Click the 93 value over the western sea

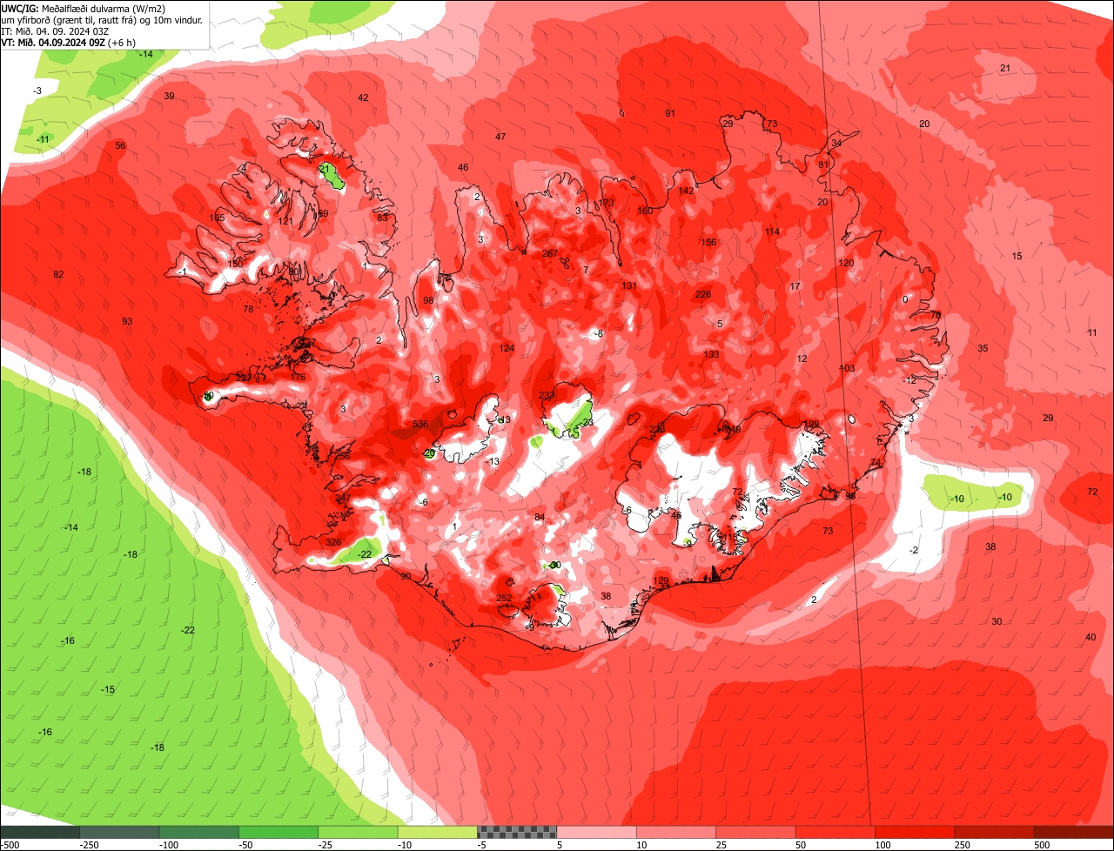127,321
